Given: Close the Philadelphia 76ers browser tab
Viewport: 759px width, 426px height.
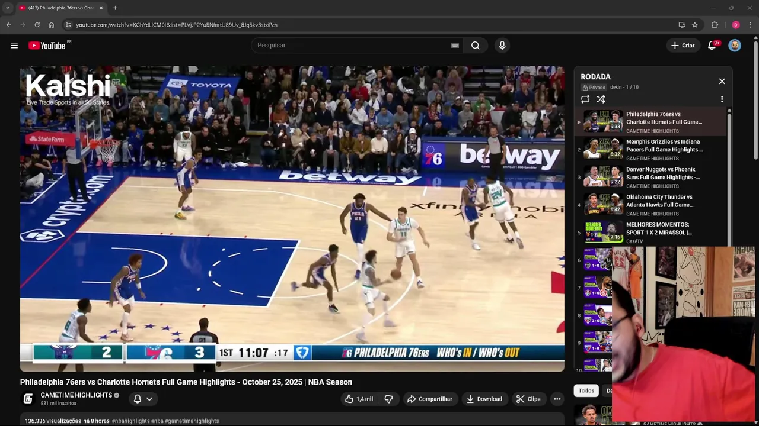Looking at the screenshot, I should pyautogui.click(x=101, y=8).
